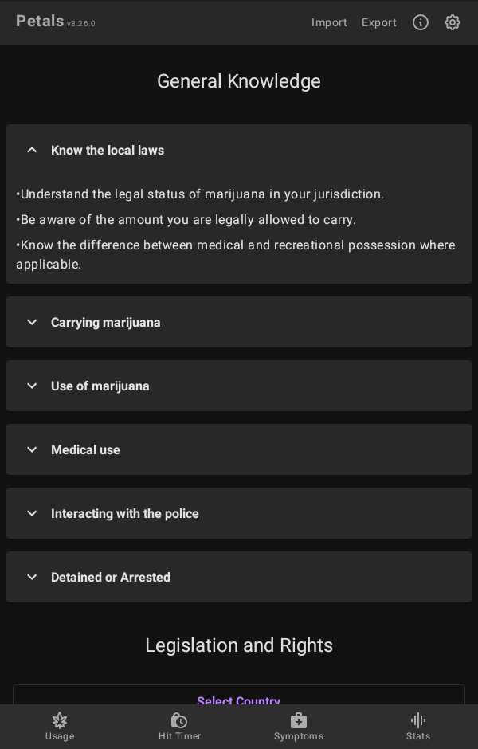Image resolution: width=478 pixels, height=749 pixels.
Task: Open the settings gear icon
Action: [x=453, y=22]
